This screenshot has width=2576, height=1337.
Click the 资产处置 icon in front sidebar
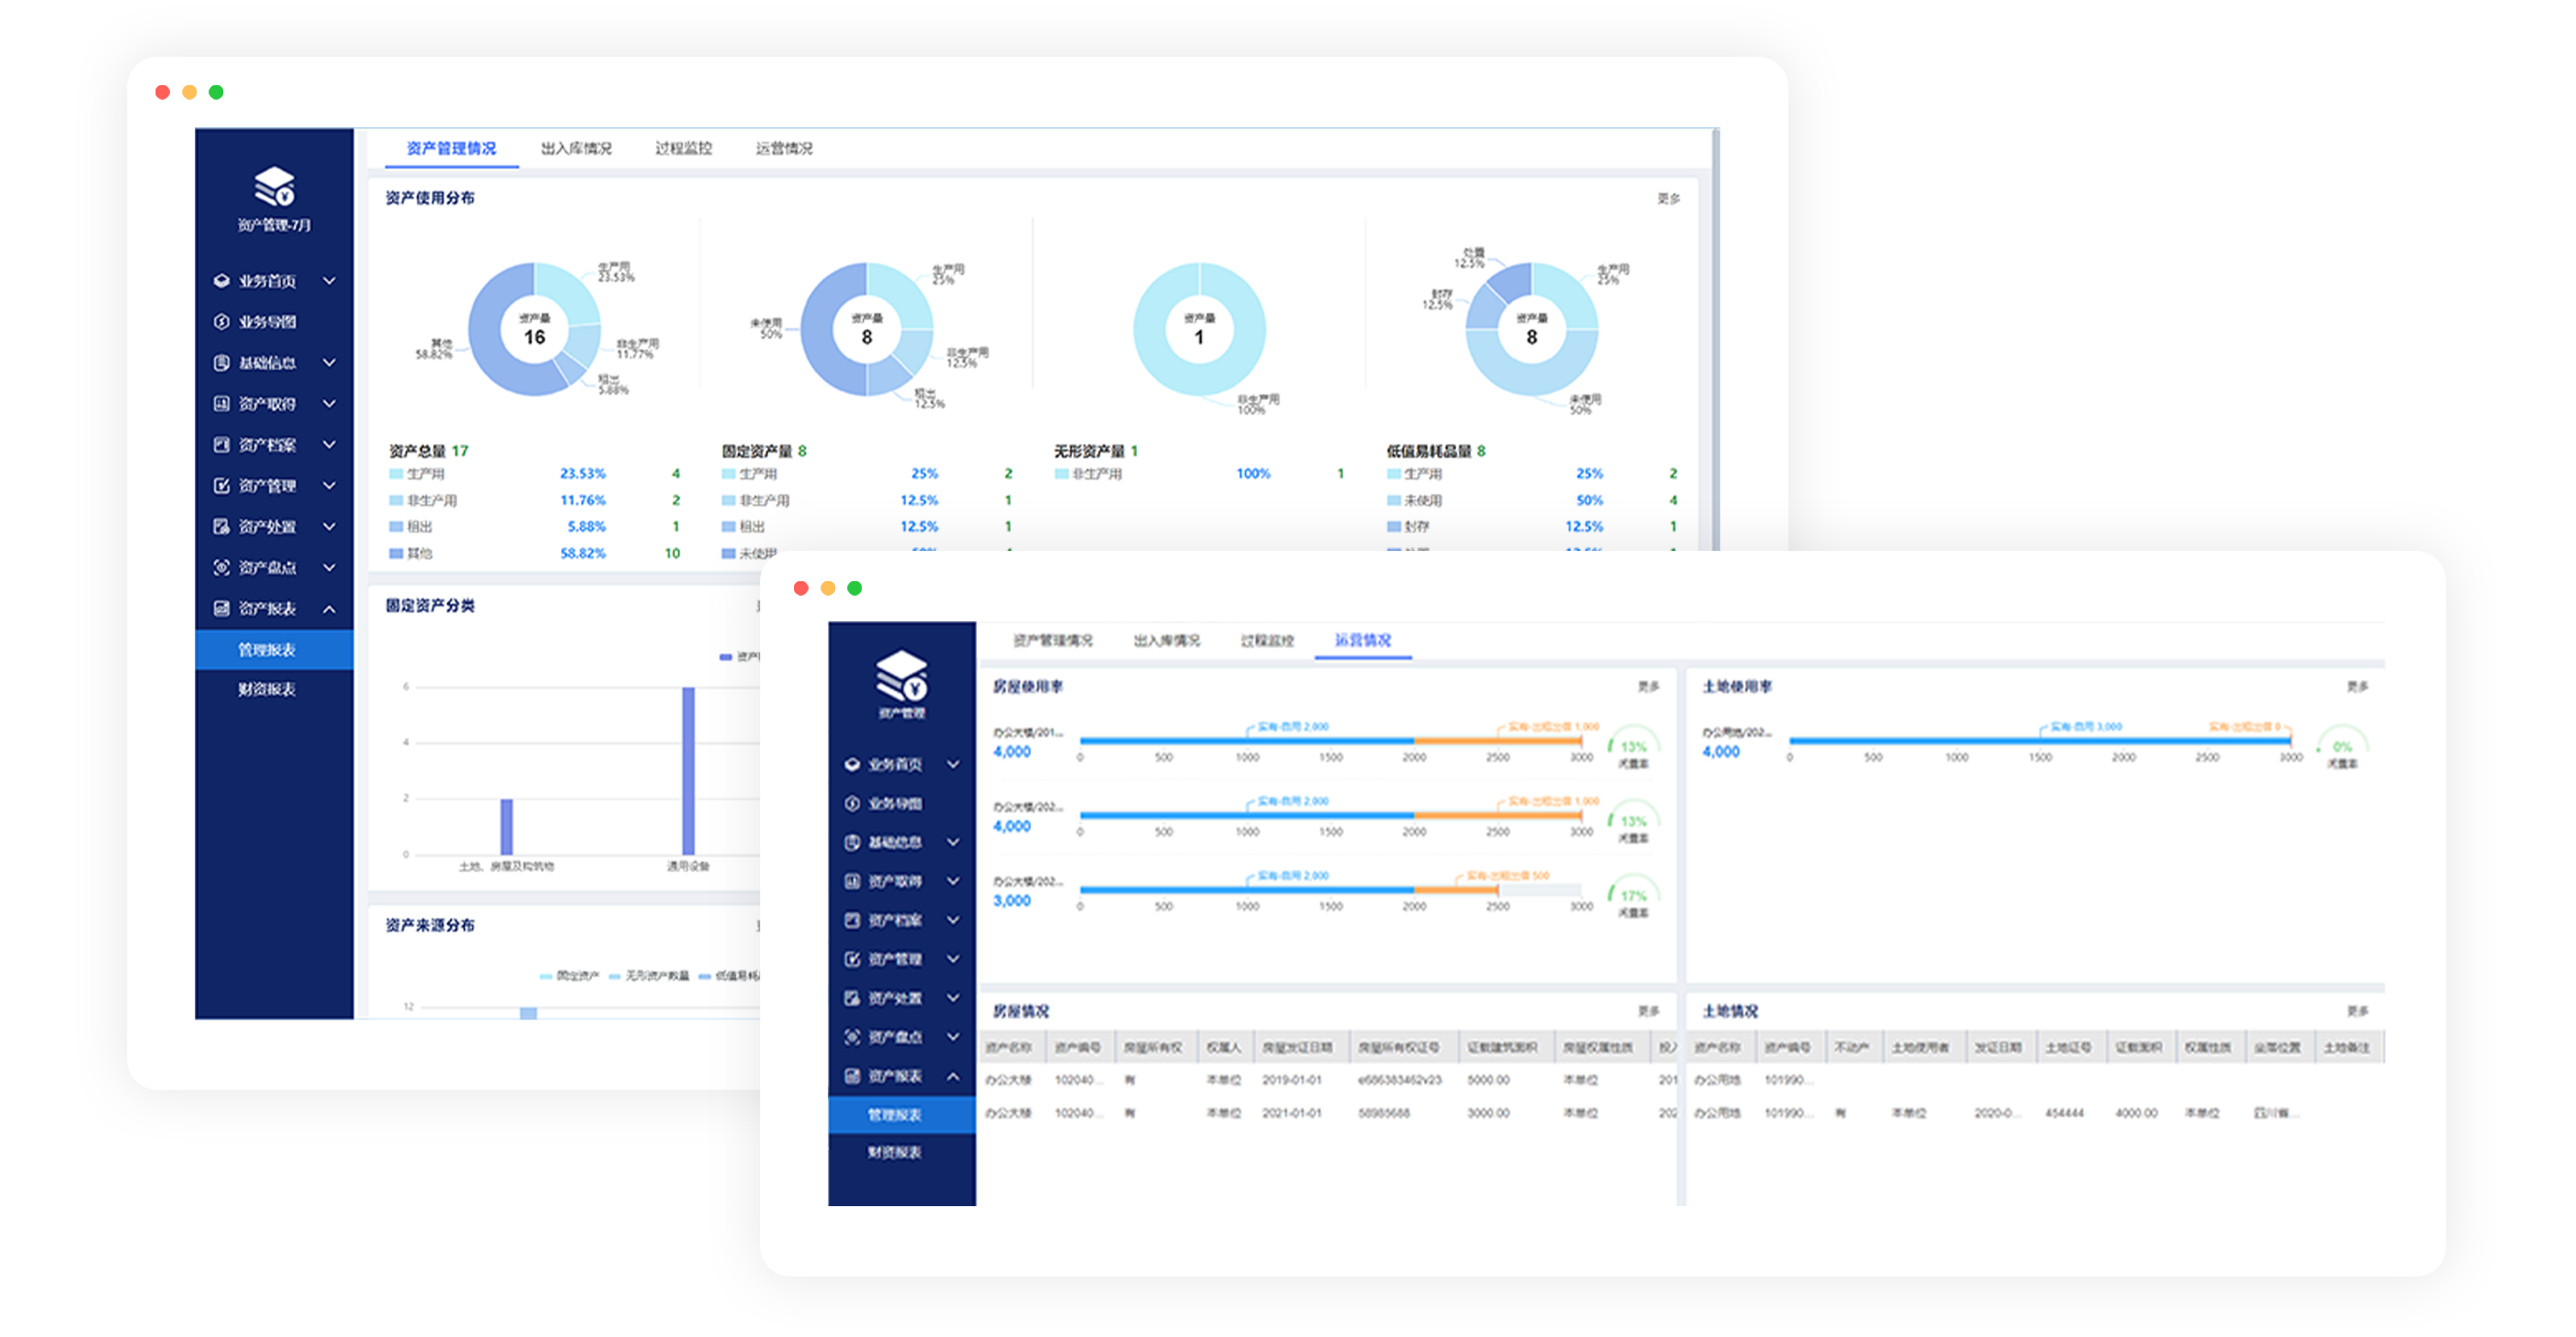[852, 997]
